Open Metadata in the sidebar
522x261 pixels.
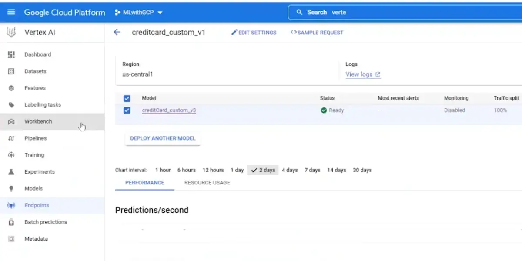point(52,239)
